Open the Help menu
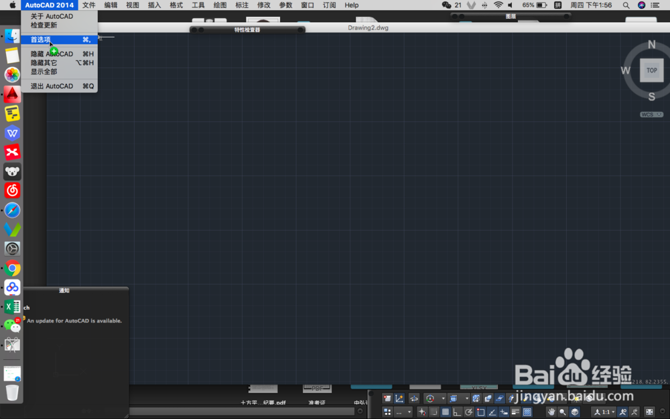Image resolution: width=670 pixels, height=419 pixels. pos(352,5)
